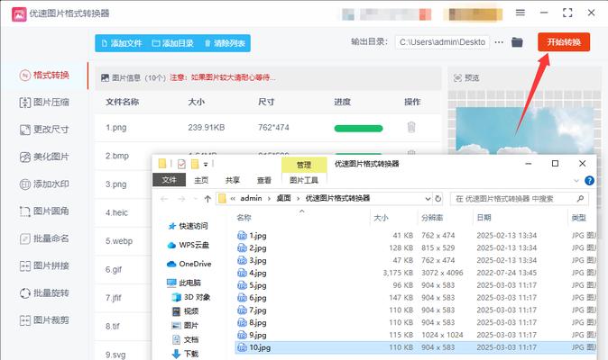608x360 pixels.
Task: Select 图片圆角 in the sidebar
Action: point(44,211)
